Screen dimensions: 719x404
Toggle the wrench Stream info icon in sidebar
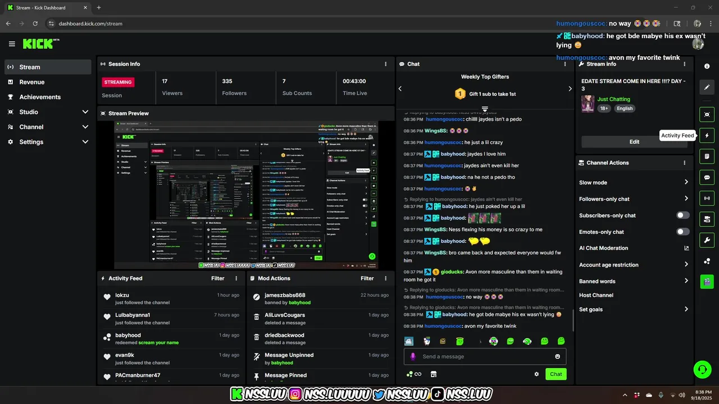tap(707, 240)
